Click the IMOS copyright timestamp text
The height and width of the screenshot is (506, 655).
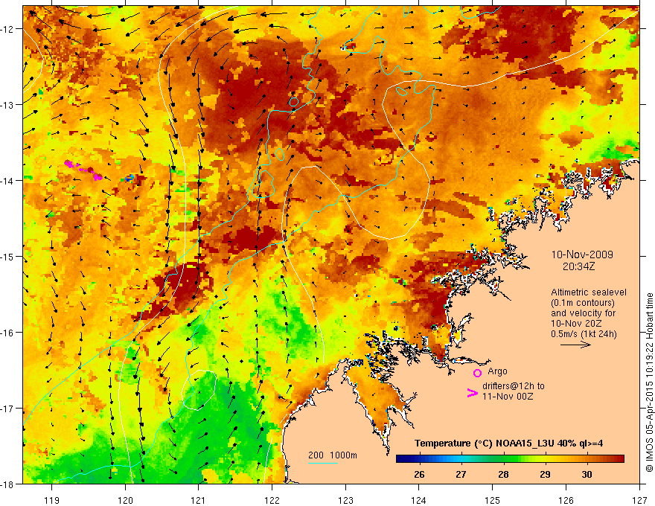coord(649,382)
